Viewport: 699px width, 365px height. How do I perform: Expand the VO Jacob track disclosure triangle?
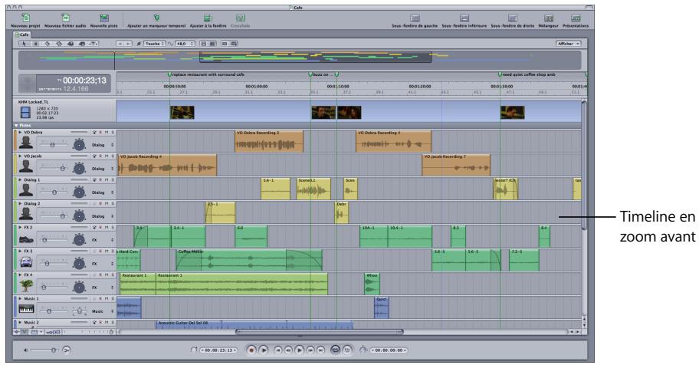pos(20,156)
